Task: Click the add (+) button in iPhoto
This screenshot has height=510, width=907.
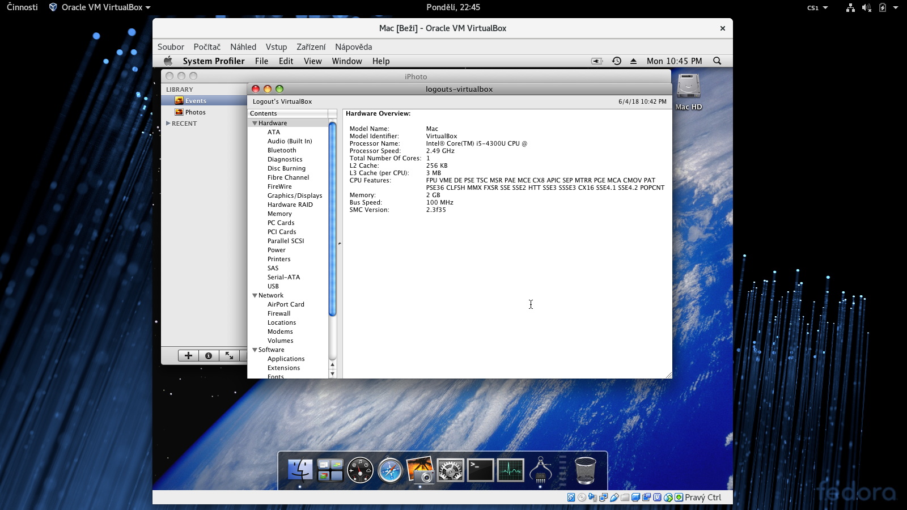Action: pos(188,355)
